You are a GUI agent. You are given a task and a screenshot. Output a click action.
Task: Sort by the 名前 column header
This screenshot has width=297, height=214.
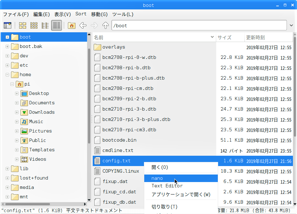pos(154,37)
